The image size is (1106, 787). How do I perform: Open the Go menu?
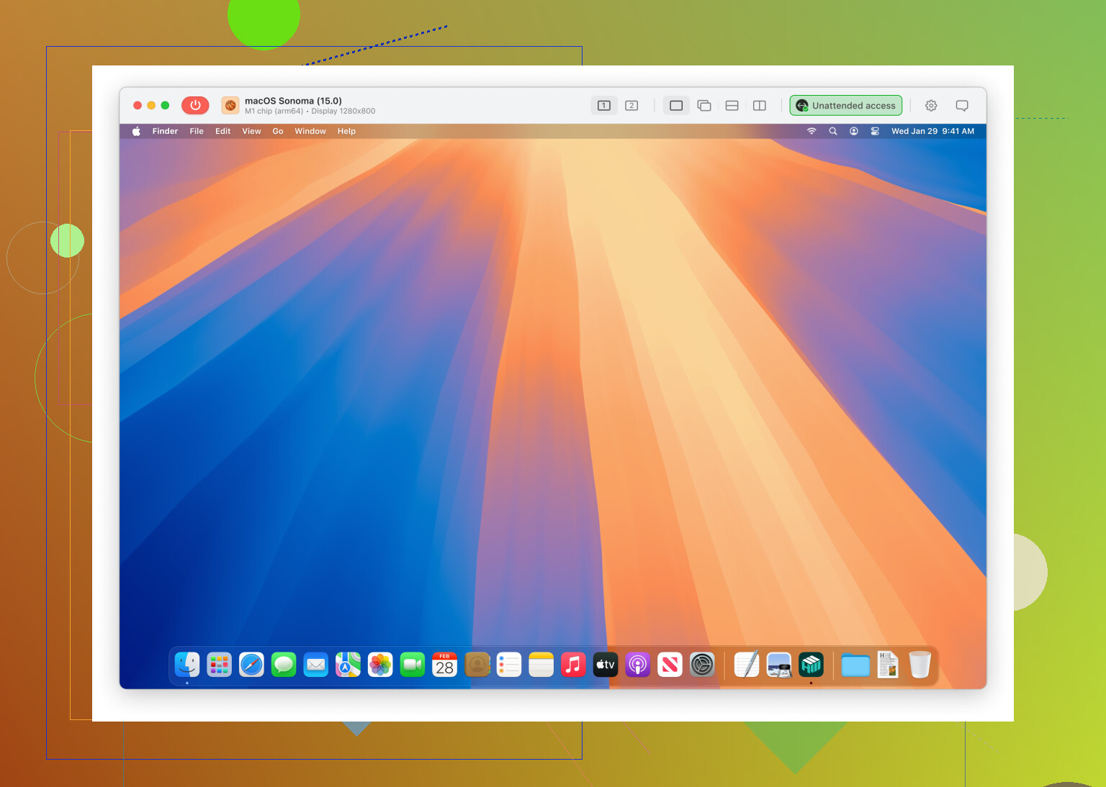tap(277, 131)
